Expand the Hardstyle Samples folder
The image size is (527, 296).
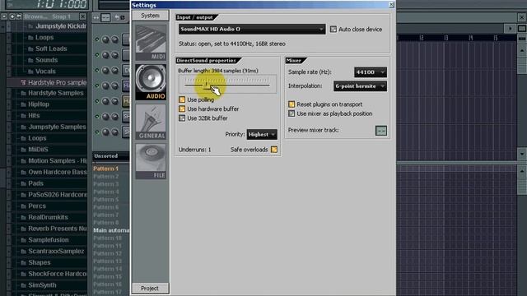(x=55, y=93)
